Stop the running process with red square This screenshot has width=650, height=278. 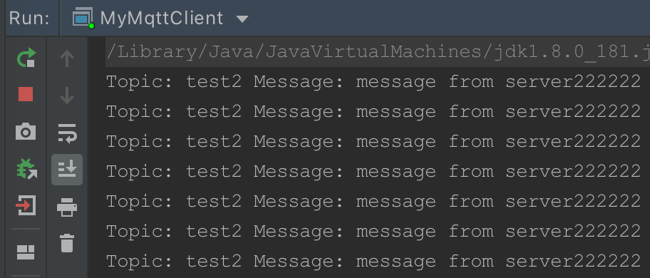click(x=26, y=95)
